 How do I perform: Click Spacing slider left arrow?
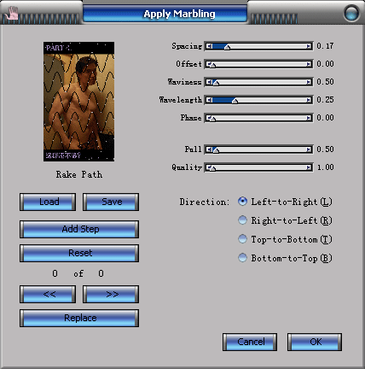pyautogui.click(x=209, y=46)
